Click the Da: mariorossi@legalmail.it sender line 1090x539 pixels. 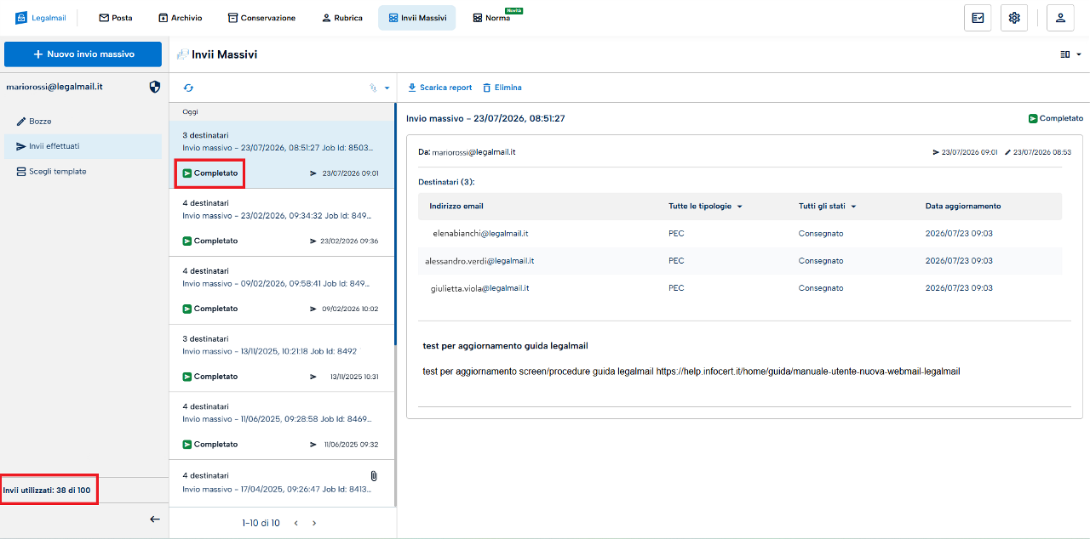coord(467,152)
